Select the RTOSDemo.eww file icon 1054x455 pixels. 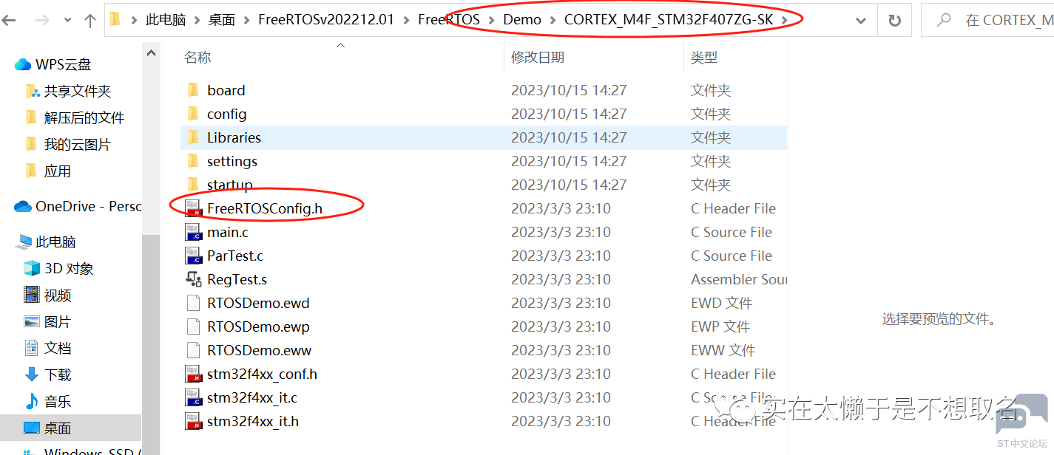click(194, 350)
